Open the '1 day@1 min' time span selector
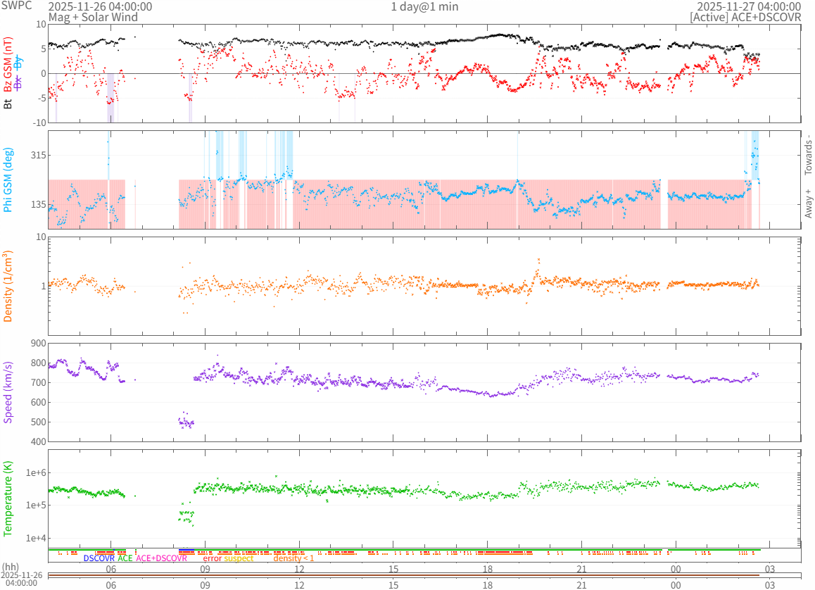This screenshot has width=815, height=590. pyautogui.click(x=424, y=6)
